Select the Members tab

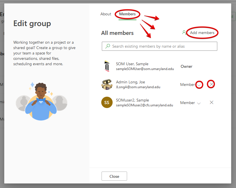click(127, 14)
